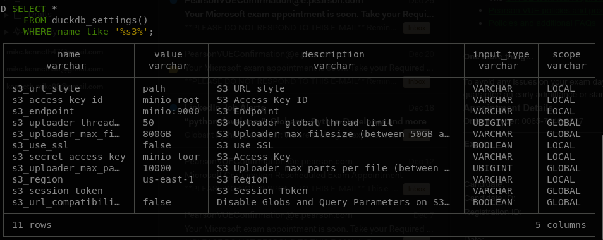Select mike.kenneth47 gmail account behind the table

(x=55, y=52)
